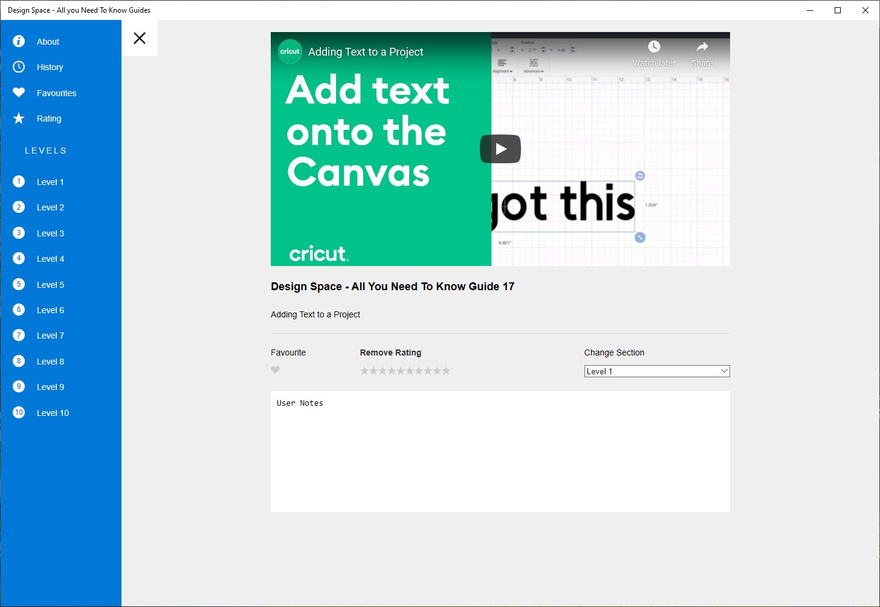Screen dimensions: 880x607
Task: Open the Change Section dropdown showing Level 1
Action: 657,371
